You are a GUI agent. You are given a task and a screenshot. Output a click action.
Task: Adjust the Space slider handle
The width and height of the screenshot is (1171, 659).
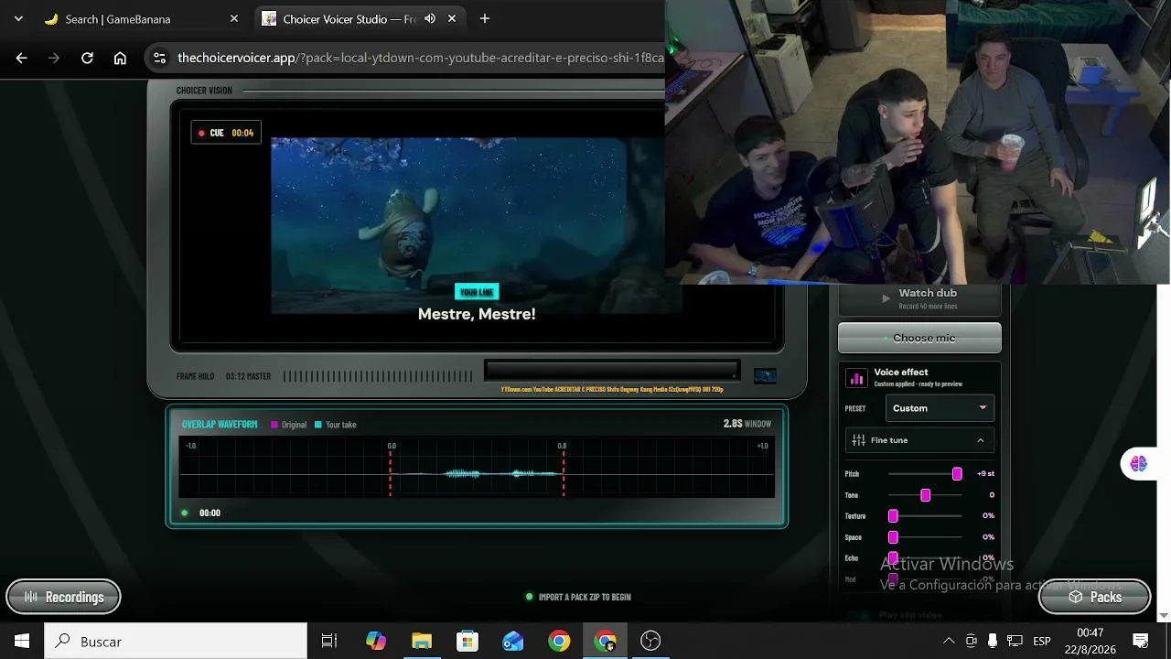point(893,537)
